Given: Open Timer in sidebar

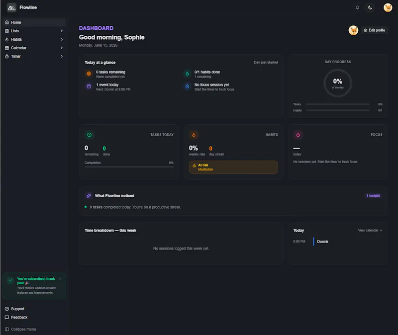Looking at the screenshot, I should [34, 56].
